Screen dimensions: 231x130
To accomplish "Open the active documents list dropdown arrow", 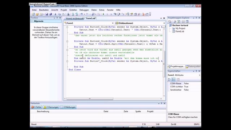I will (x=161, y=18).
